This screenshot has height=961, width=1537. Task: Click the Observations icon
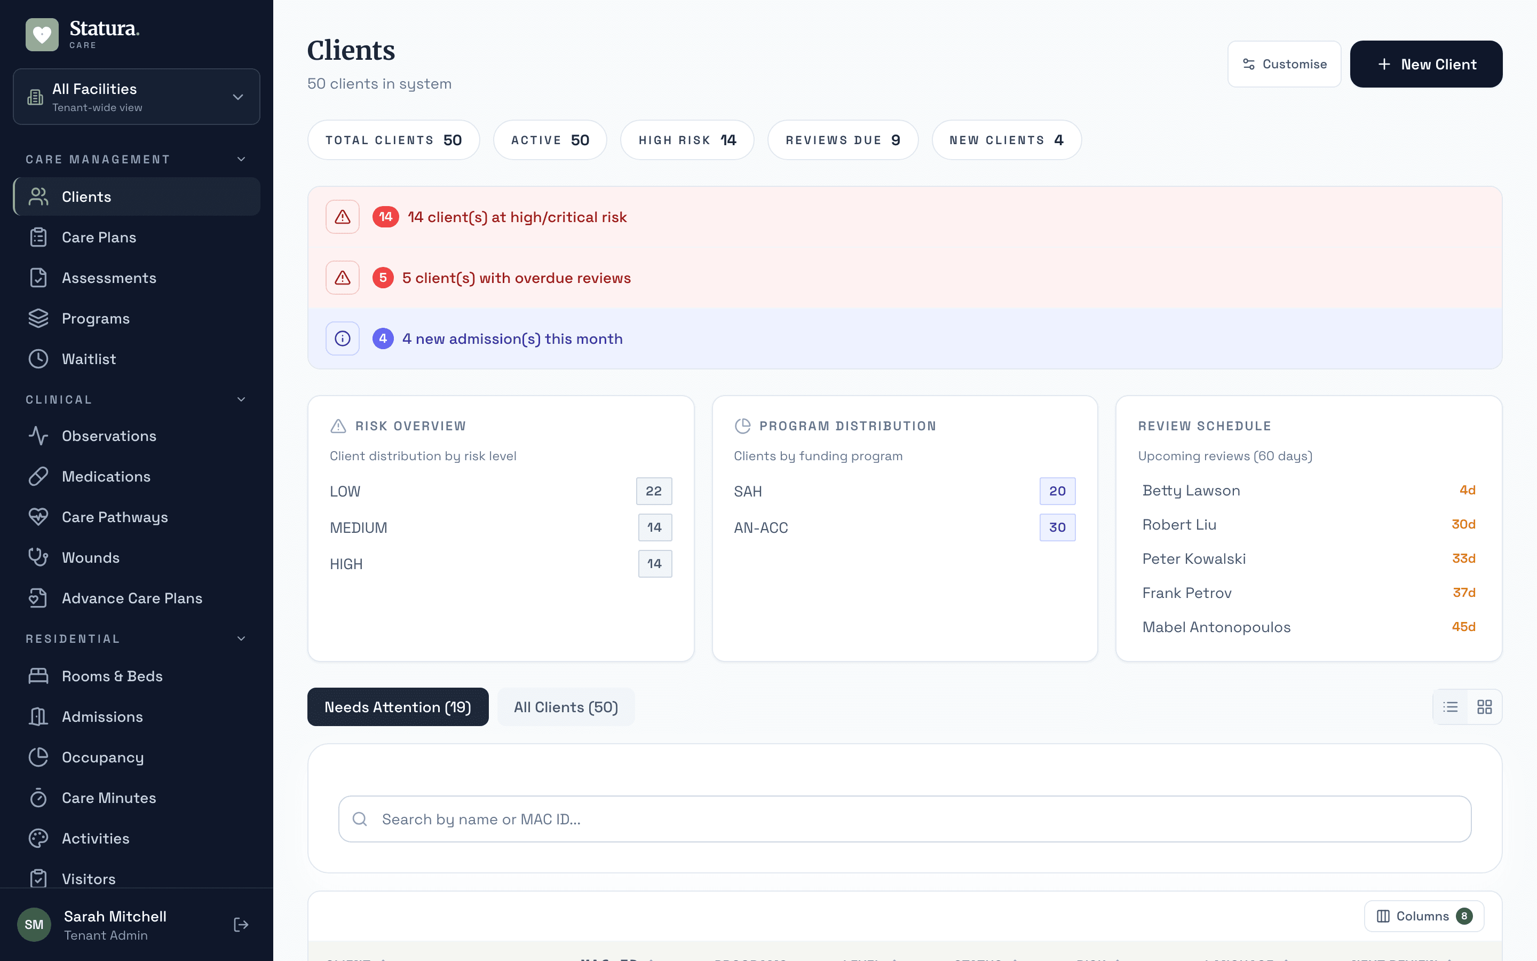[38, 435]
